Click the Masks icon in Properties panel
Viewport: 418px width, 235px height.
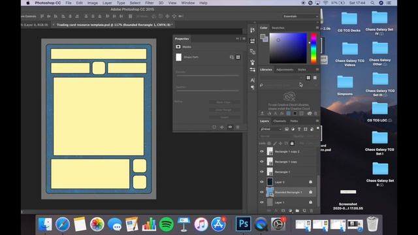(178, 46)
